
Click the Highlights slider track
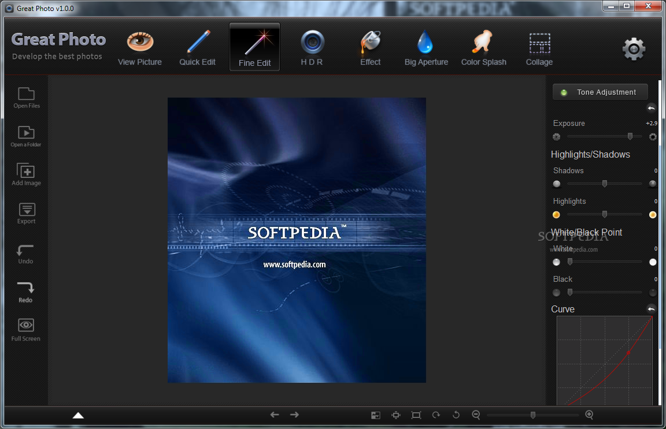604,214
